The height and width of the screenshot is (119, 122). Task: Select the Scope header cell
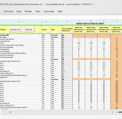coord(46,30)
